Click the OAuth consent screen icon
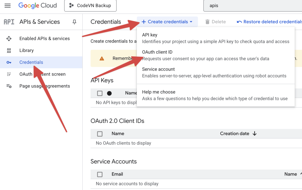The image size is (302, 190). (9, 74)
